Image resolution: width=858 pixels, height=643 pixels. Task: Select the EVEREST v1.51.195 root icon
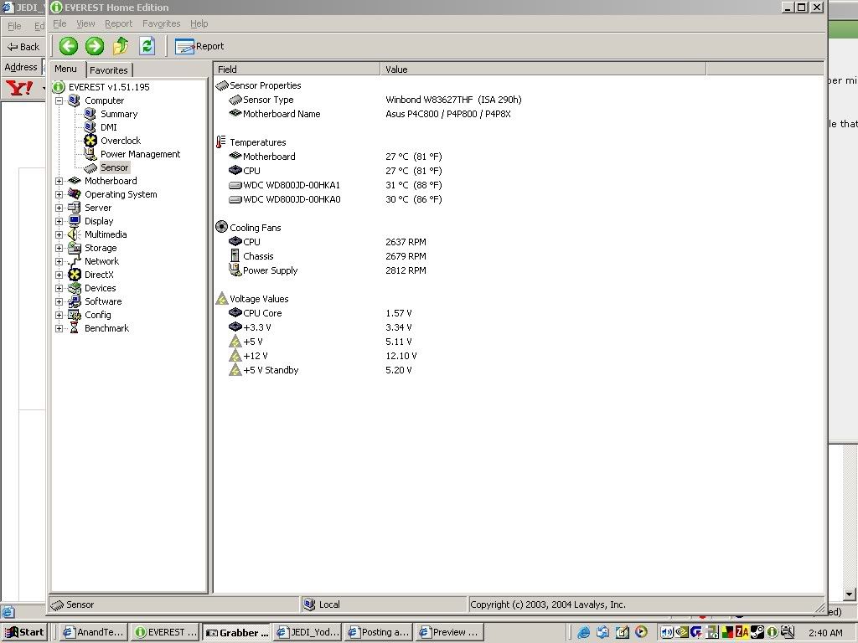tap(59, 87)
